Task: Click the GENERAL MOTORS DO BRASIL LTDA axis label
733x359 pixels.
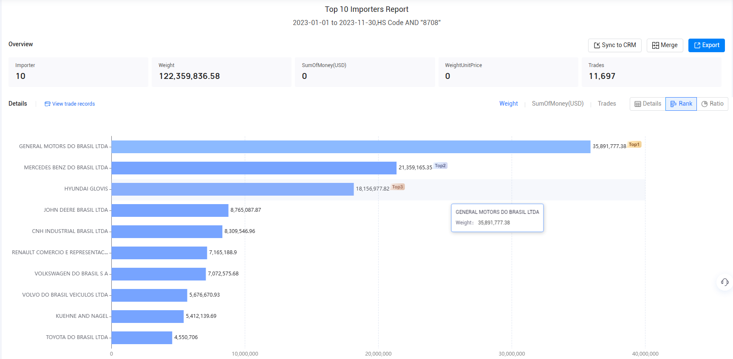Action: pyautogui.click(x=64, y=146)
